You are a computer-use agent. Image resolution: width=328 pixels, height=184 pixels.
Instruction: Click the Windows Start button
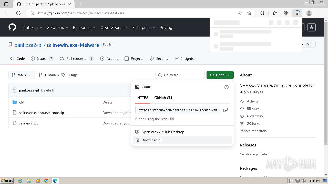[7, 181]
